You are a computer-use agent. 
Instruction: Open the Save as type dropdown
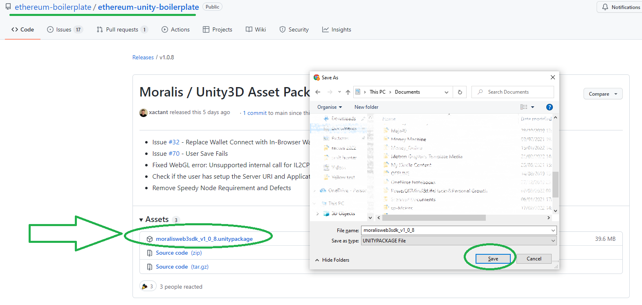pyautogui.click(x=459, y=241)
